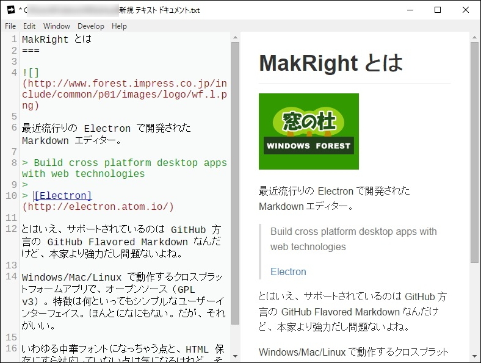
Task: Maximize the MakRight window
Action: (438, 10)
